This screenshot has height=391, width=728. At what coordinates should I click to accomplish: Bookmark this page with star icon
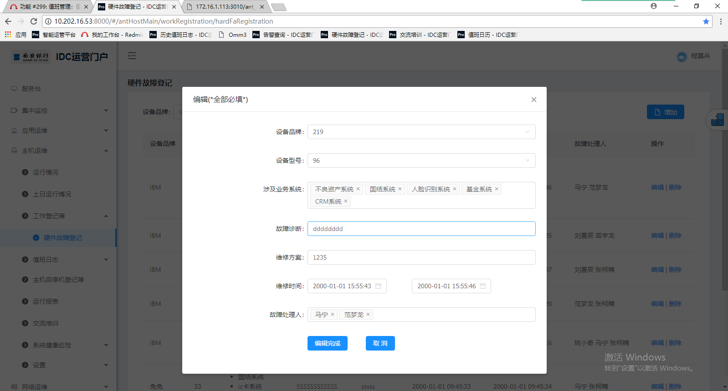[706, 21]
